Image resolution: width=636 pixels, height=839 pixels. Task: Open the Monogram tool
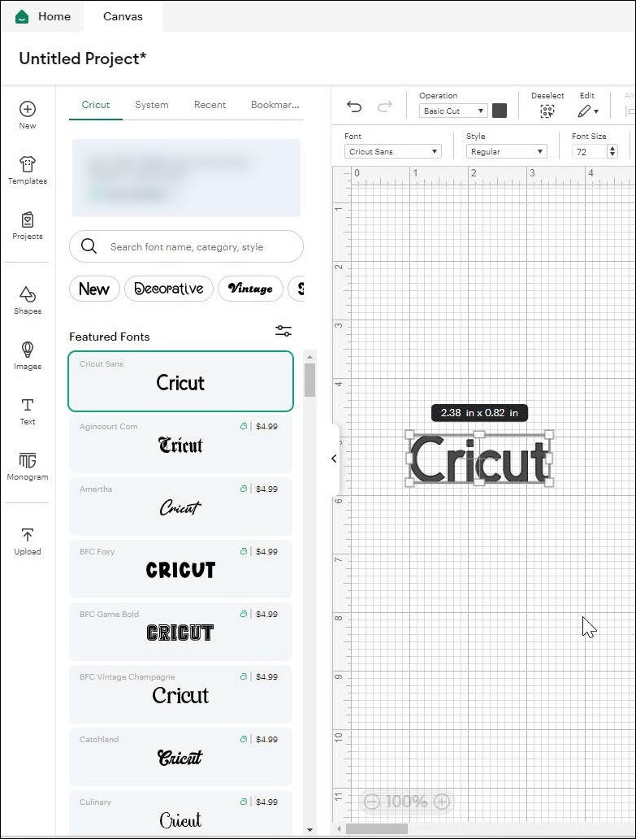coord(28,460)
